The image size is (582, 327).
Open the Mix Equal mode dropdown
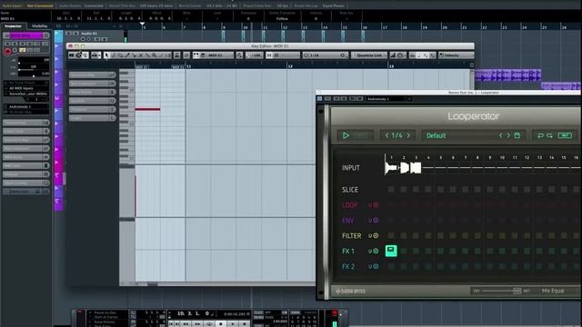(x=553, y=291)
